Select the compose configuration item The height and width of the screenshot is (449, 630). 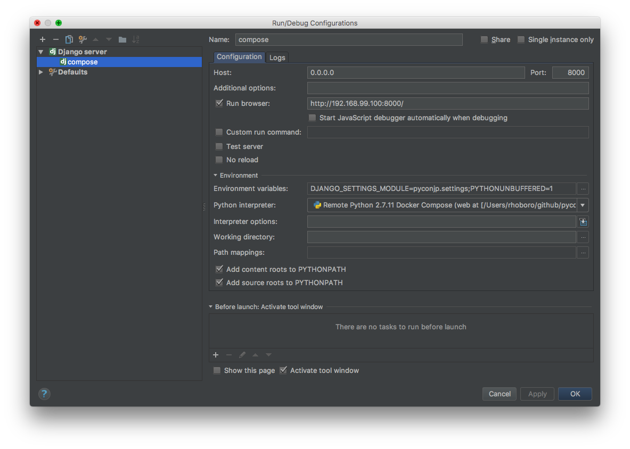[119, 62]
